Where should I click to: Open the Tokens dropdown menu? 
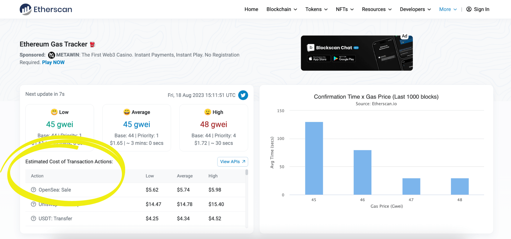coord(316,9)
